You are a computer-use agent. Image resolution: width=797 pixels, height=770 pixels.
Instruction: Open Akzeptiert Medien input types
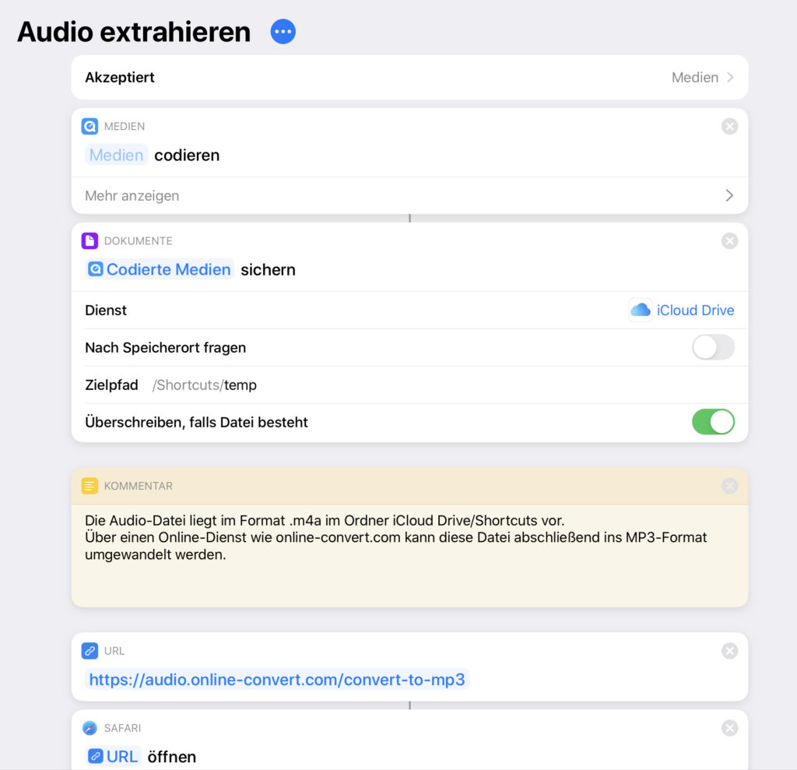(409, 77)
